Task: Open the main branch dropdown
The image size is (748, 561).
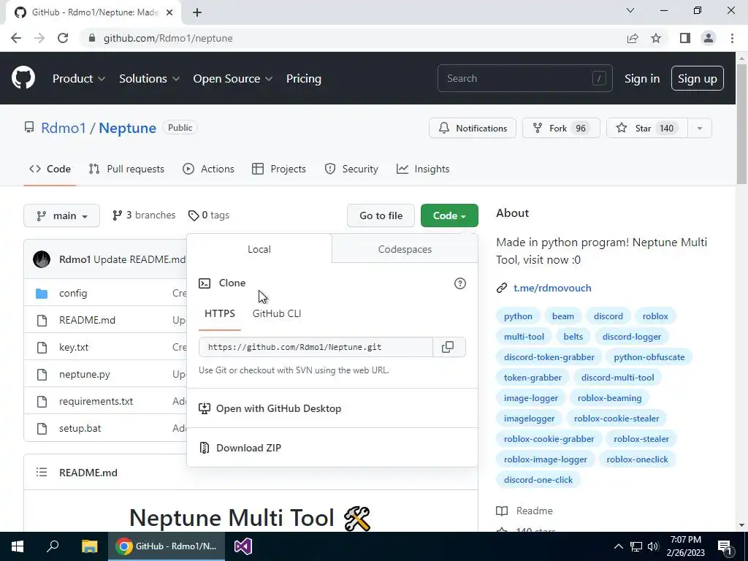Action: (x=61, y=215)
